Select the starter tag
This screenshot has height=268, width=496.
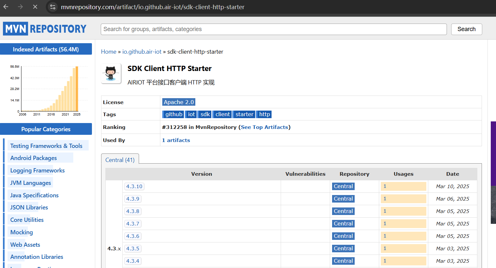point(244,114)
